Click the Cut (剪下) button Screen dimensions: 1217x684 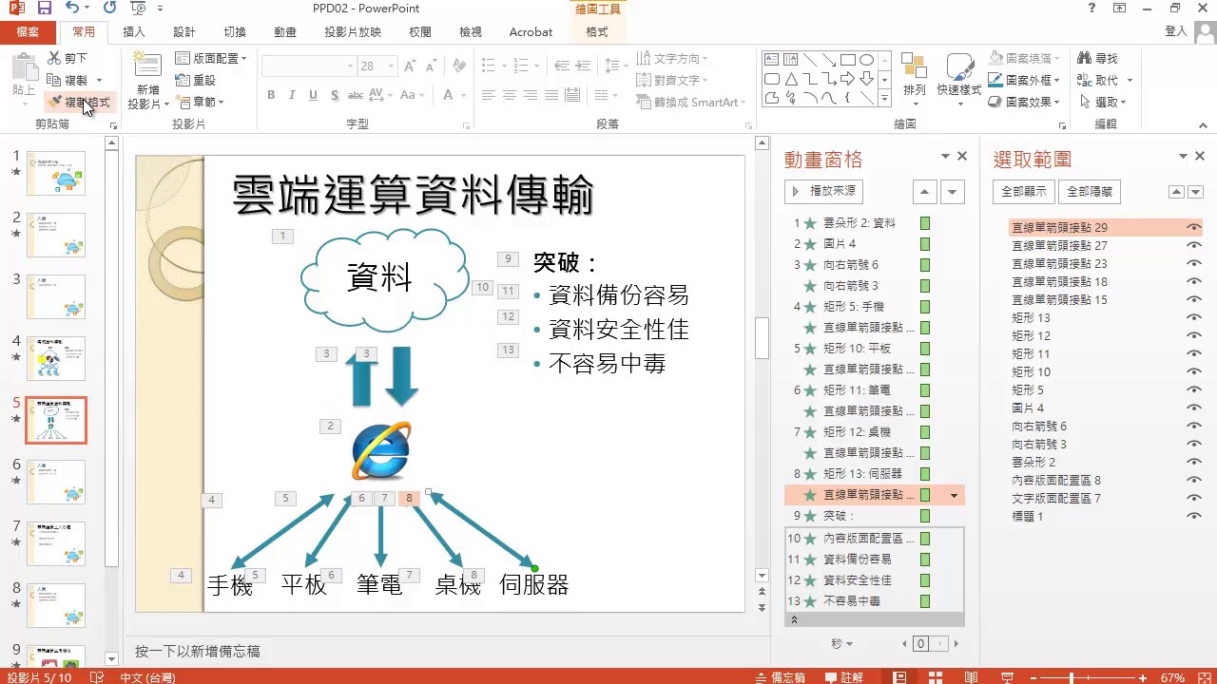coord(67,58)
